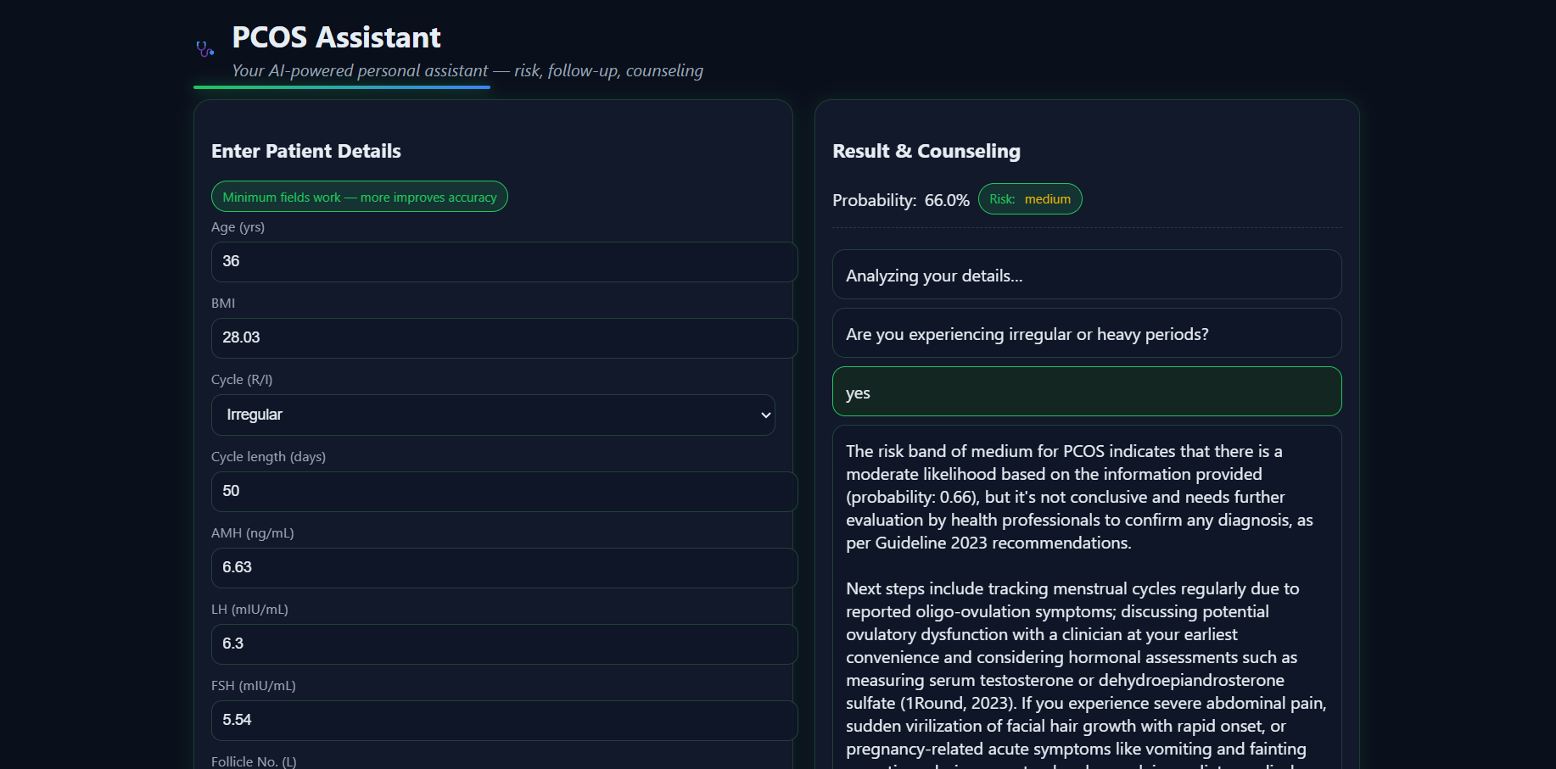Click the 'Cycle length (days)' label
This screenshot has height=769, width=1556.
[268, 457]
